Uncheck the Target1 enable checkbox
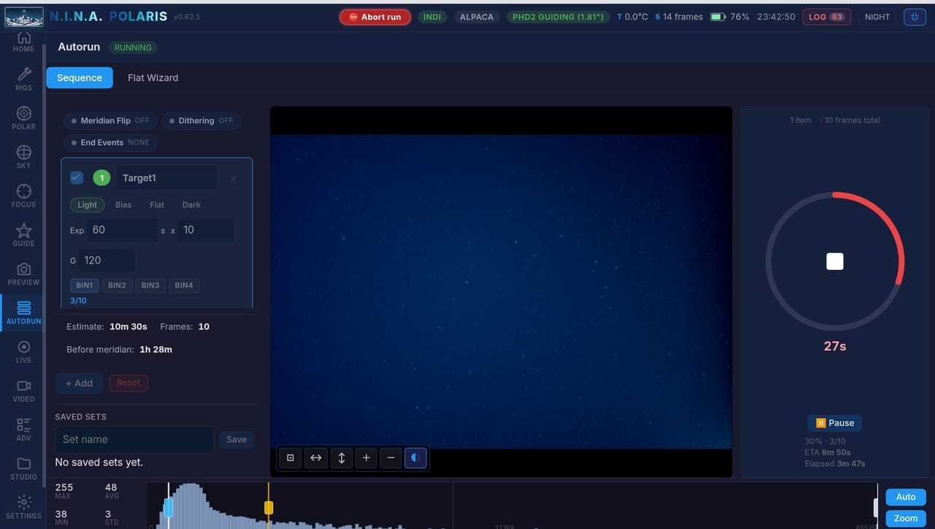935x529 pixels. pos(77,177)
